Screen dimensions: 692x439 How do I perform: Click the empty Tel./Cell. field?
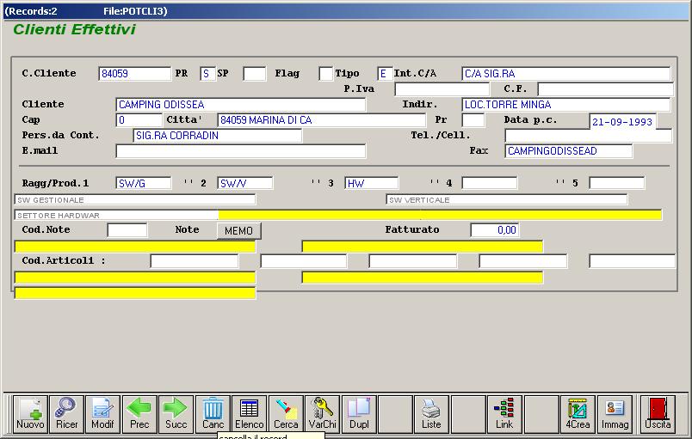[589, 135]
